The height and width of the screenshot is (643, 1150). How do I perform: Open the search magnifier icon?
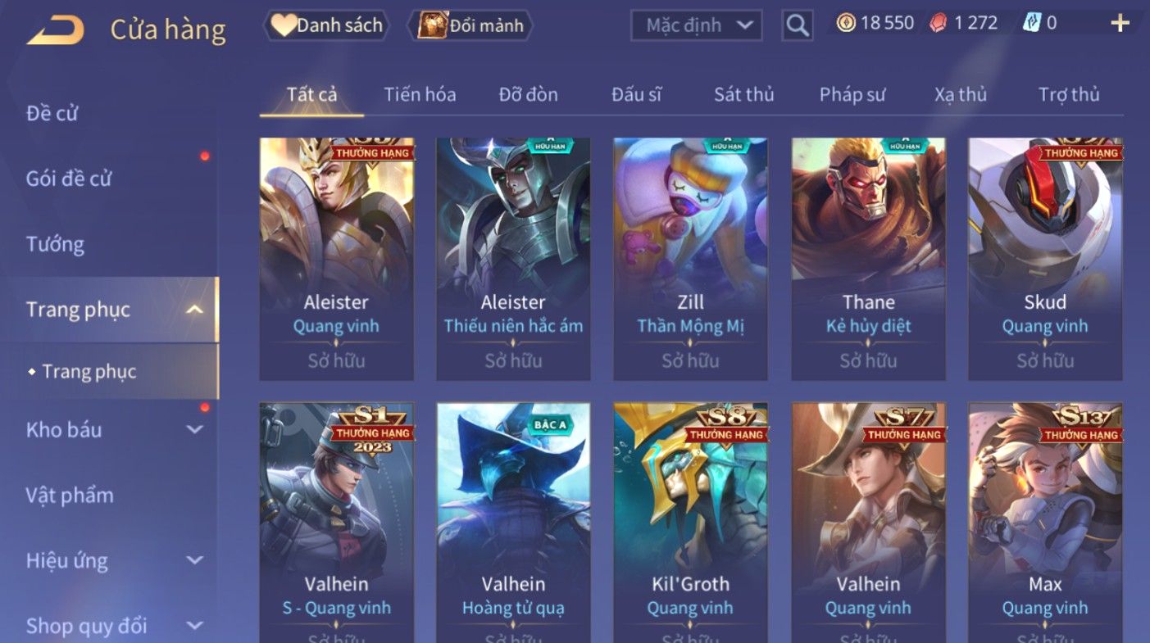click(797, 25)
